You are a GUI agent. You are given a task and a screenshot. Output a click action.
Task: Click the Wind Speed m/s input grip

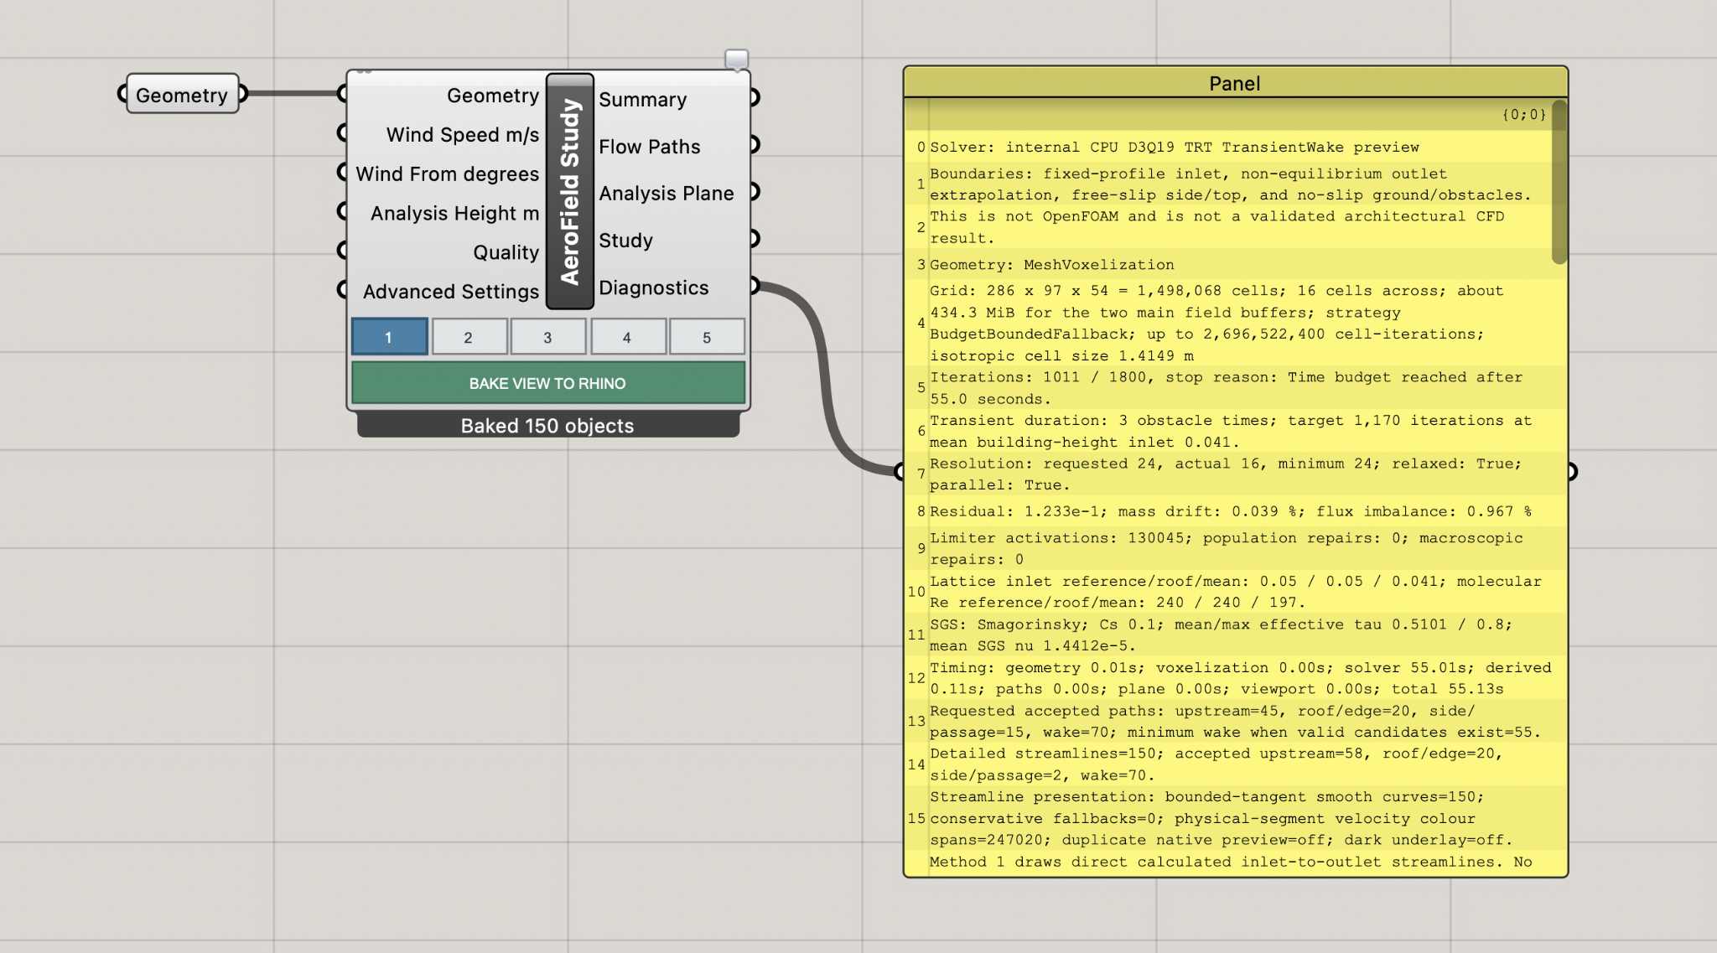(342, 132)
